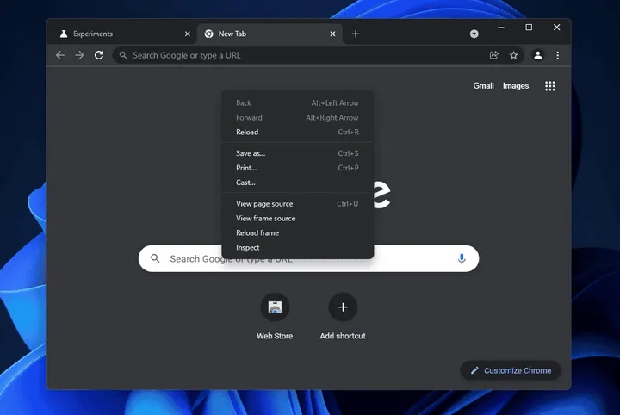Click the Customize Chrome button

point(511,370)
